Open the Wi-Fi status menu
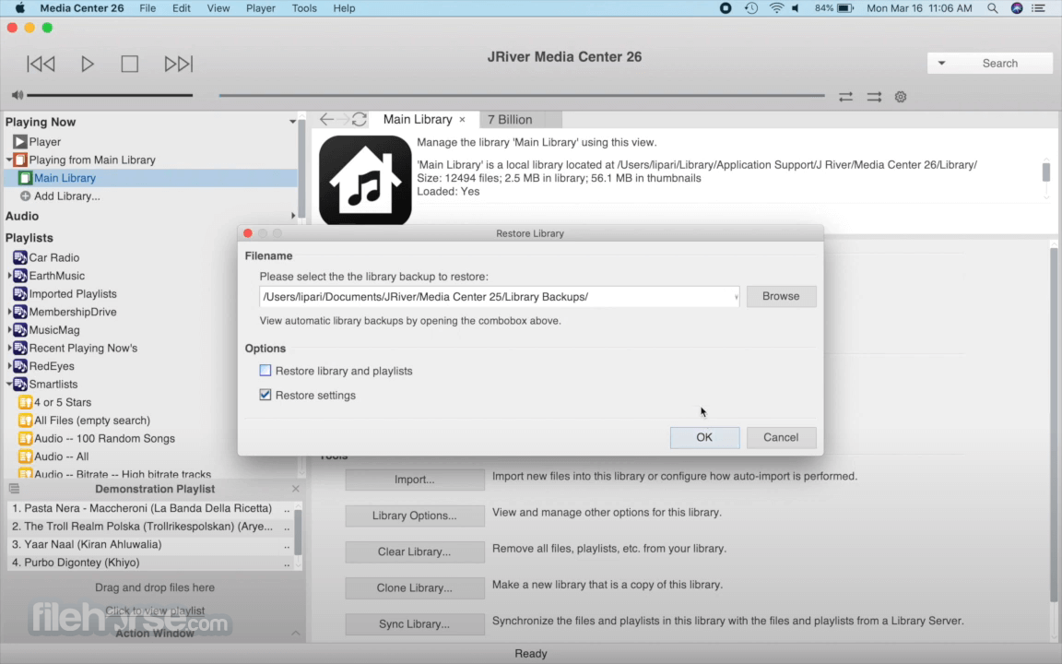Image resolution: width=1062 pixels, height=664 pixels. (x=776, y=8)
